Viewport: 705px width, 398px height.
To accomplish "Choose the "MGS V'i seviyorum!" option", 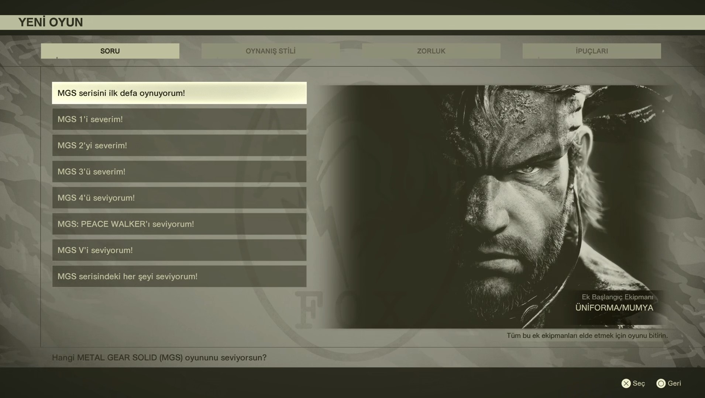I will coord(179,250).
